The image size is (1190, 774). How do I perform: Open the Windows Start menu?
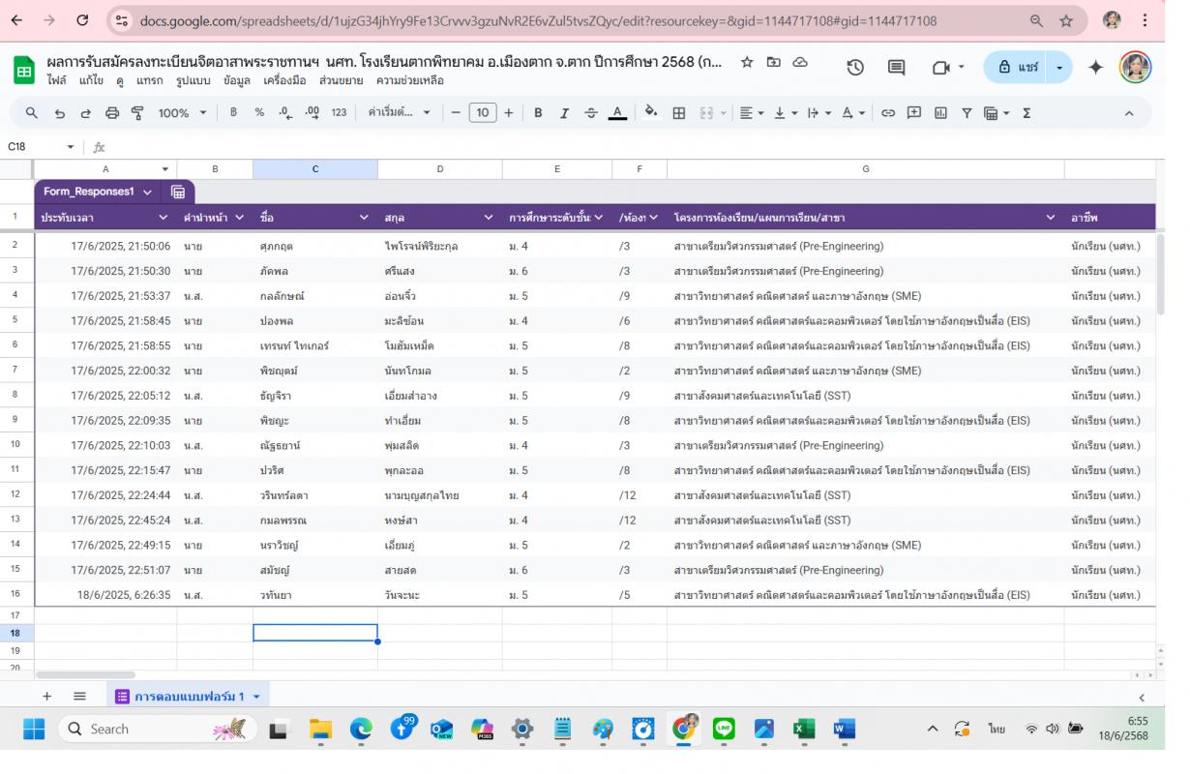[x=34, y=729]
